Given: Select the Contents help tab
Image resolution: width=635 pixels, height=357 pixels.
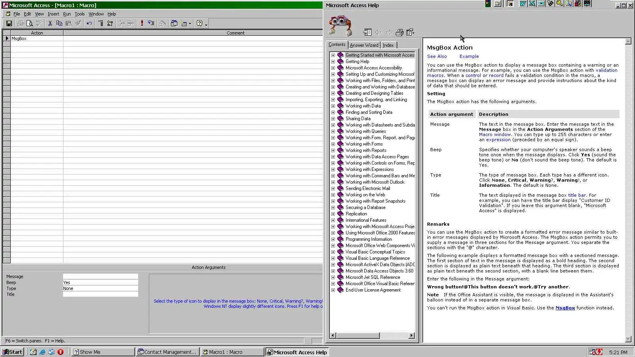Looking at the screenshot, I should pos(337,45).
